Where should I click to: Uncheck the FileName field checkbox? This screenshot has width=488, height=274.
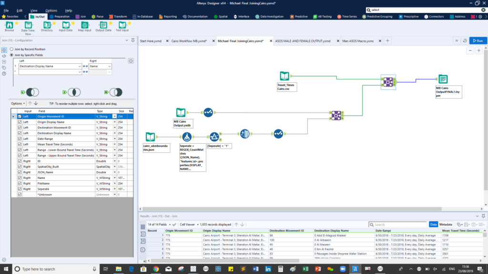[20, 183]
